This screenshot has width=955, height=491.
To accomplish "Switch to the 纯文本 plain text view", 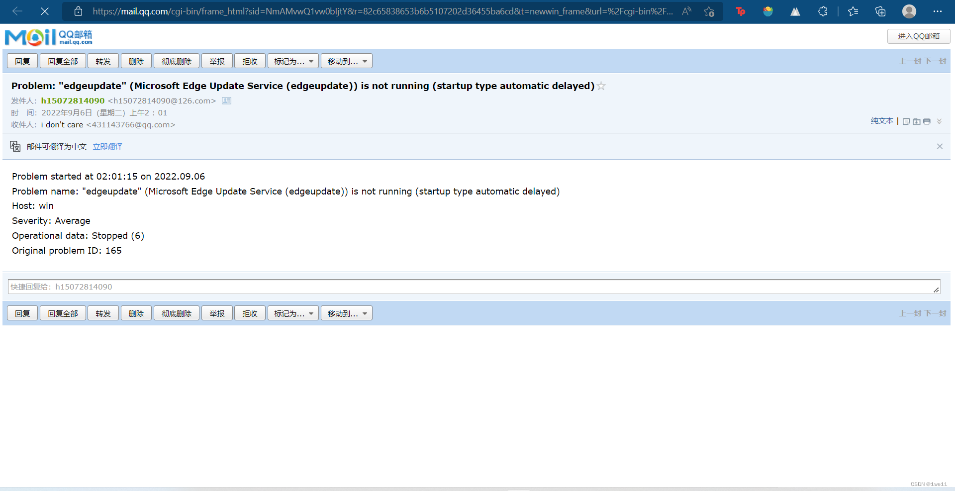I will [882, 121].
